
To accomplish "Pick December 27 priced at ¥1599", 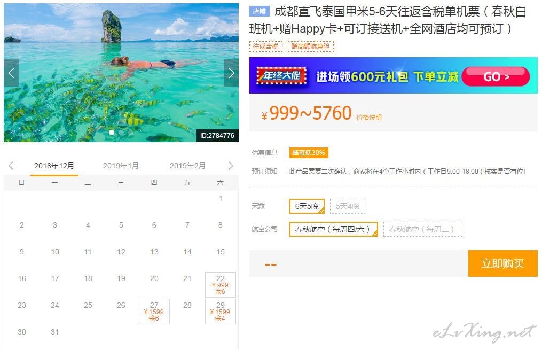I will (154, 312).
